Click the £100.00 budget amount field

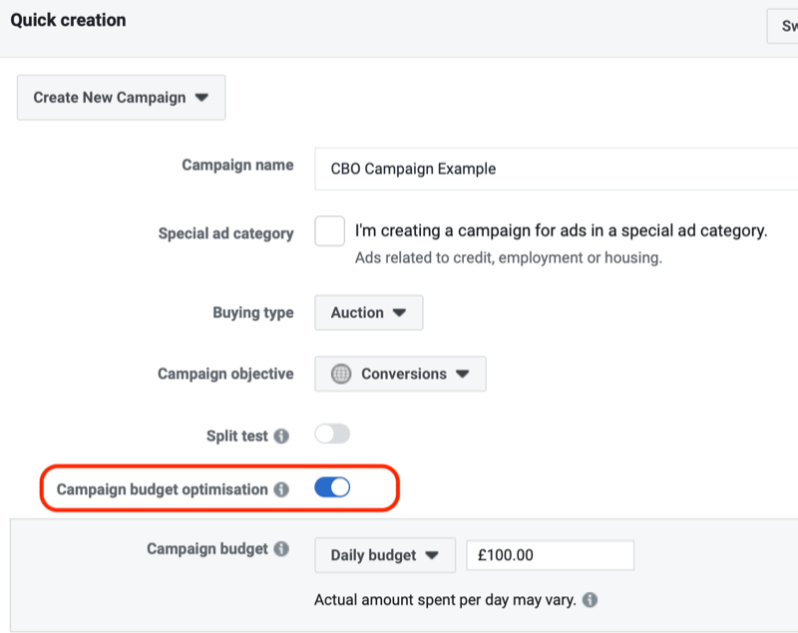click(550, 555)
